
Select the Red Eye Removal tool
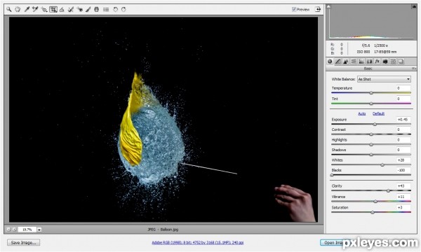tap(79, 9)
